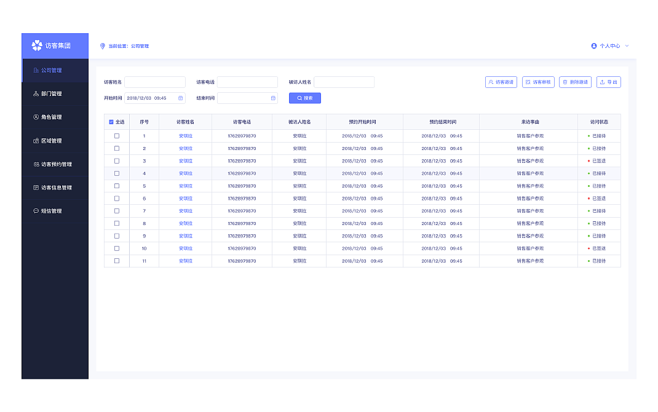This screenshot has width=658, height=412.
Task: Toggle the 全选 select-all checkbox
Action: click(x=111, y=122)
